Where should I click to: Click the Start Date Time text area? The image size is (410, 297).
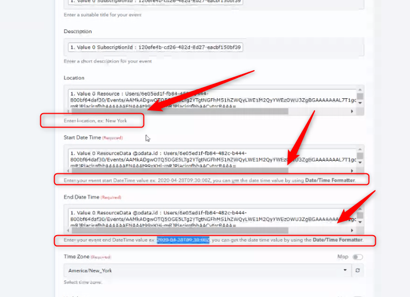coord(212,158)
